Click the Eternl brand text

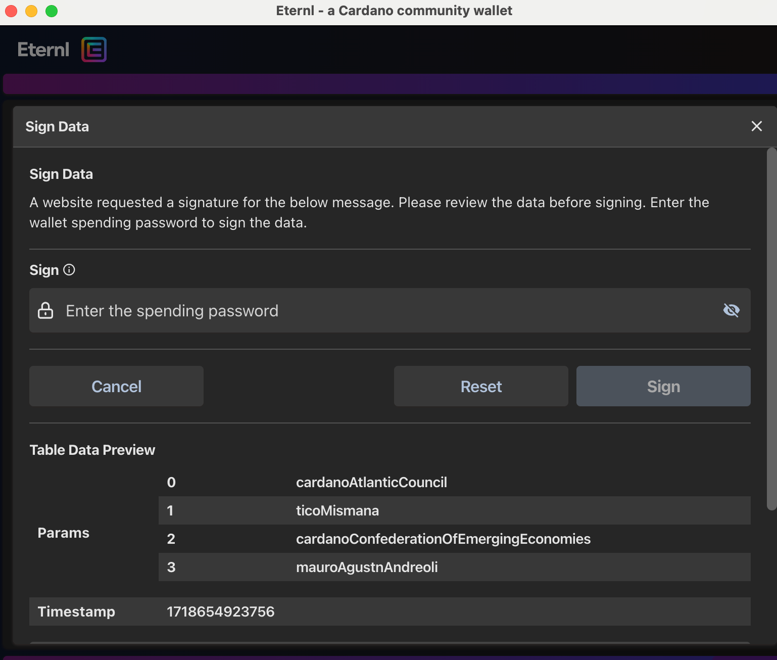(x=43, y=50)
